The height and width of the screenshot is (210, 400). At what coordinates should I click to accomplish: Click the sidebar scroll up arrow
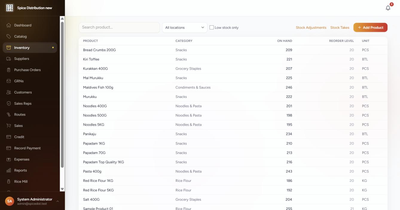[x=62, y=19]
